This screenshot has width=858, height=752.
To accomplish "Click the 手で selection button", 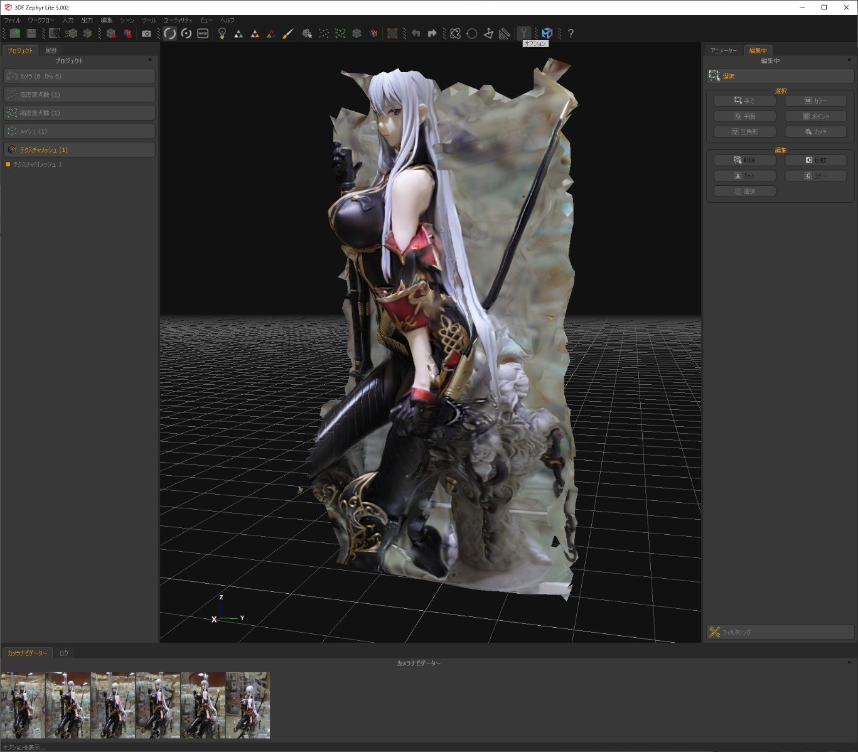I will pyautogui.click(x=745, y=100).
